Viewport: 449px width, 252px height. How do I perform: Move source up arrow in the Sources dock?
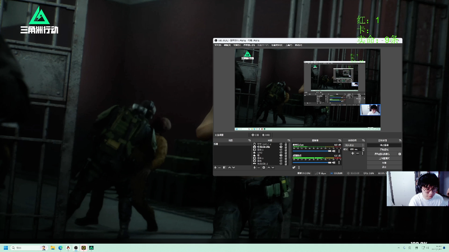point(269,167)
